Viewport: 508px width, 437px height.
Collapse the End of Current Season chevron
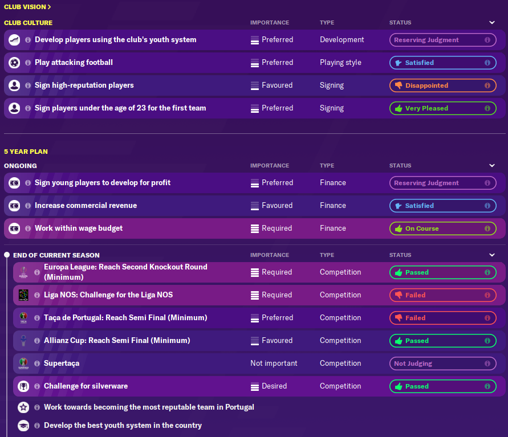(492, 255)
